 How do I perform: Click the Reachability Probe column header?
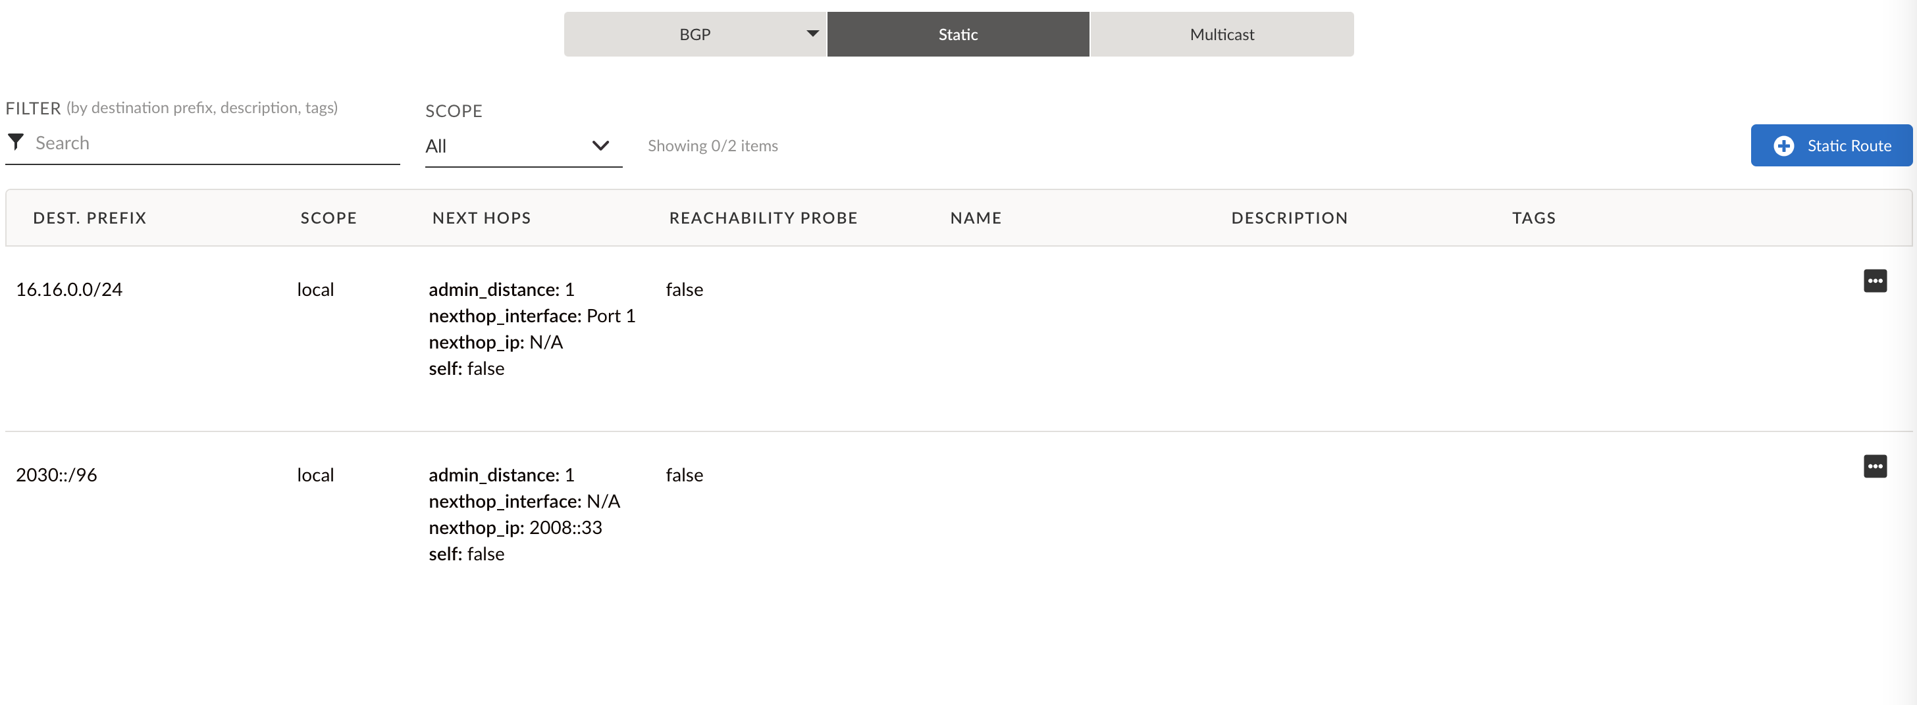coord(763,218)
